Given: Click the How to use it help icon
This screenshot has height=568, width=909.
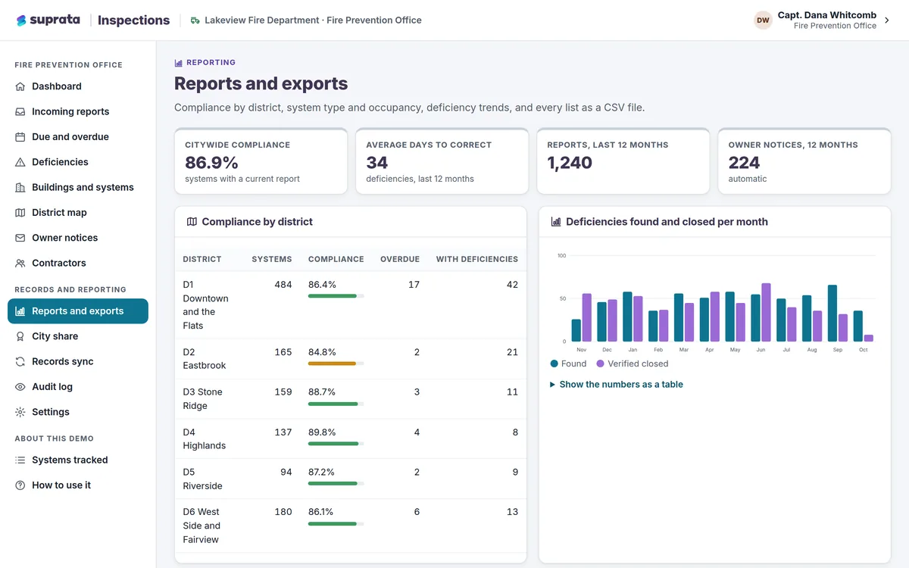Looking at the screenshot, I should (20, 485).
